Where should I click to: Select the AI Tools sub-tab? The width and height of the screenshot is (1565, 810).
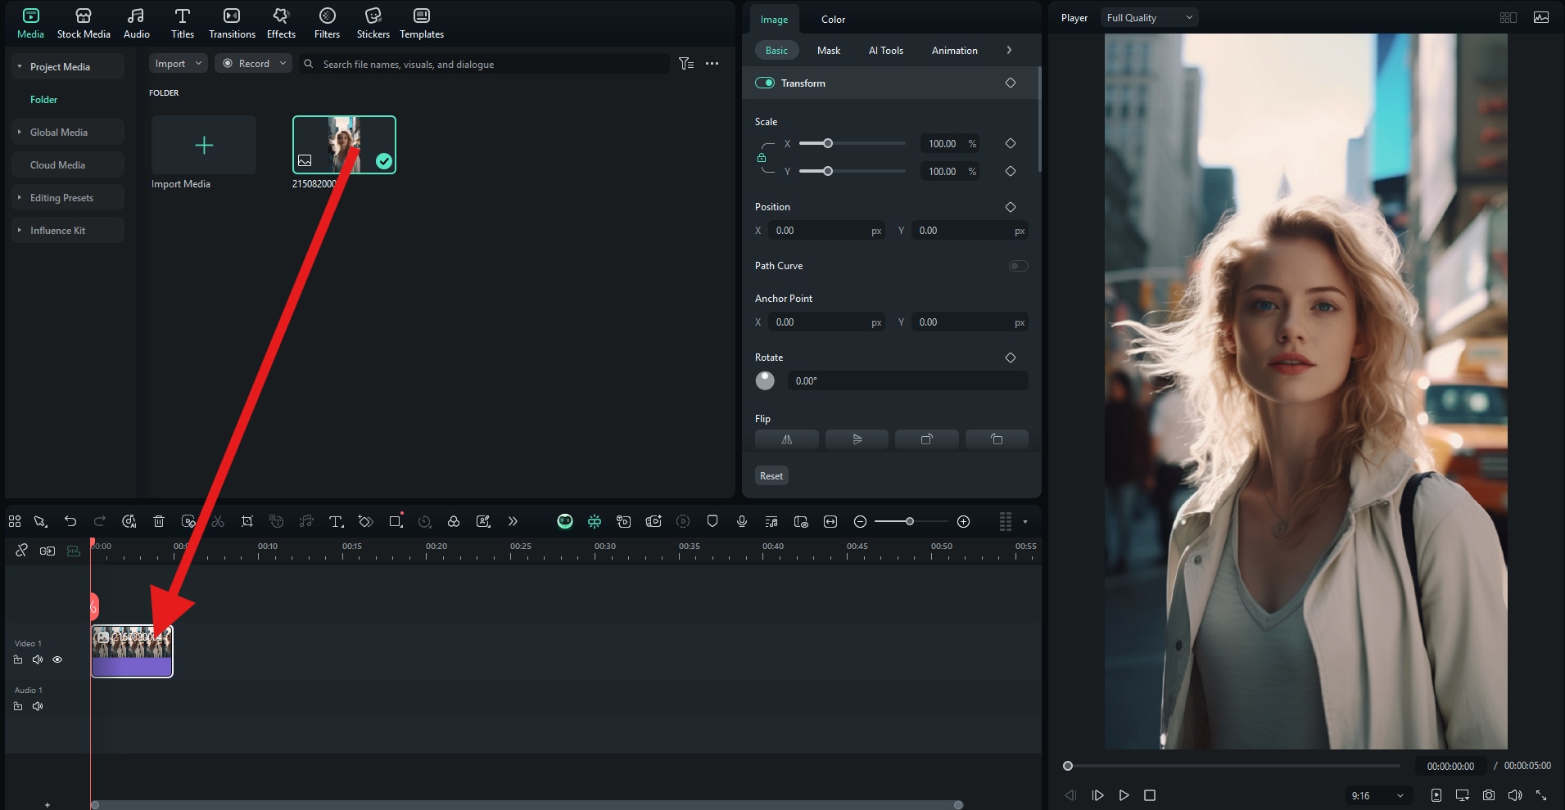point(885,50)
